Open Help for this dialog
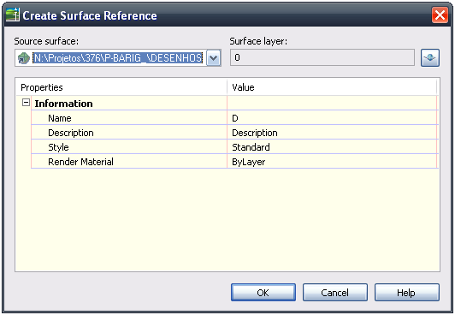Image resolution: width=455 pixels, height=315 pixels. coord(406,293)
